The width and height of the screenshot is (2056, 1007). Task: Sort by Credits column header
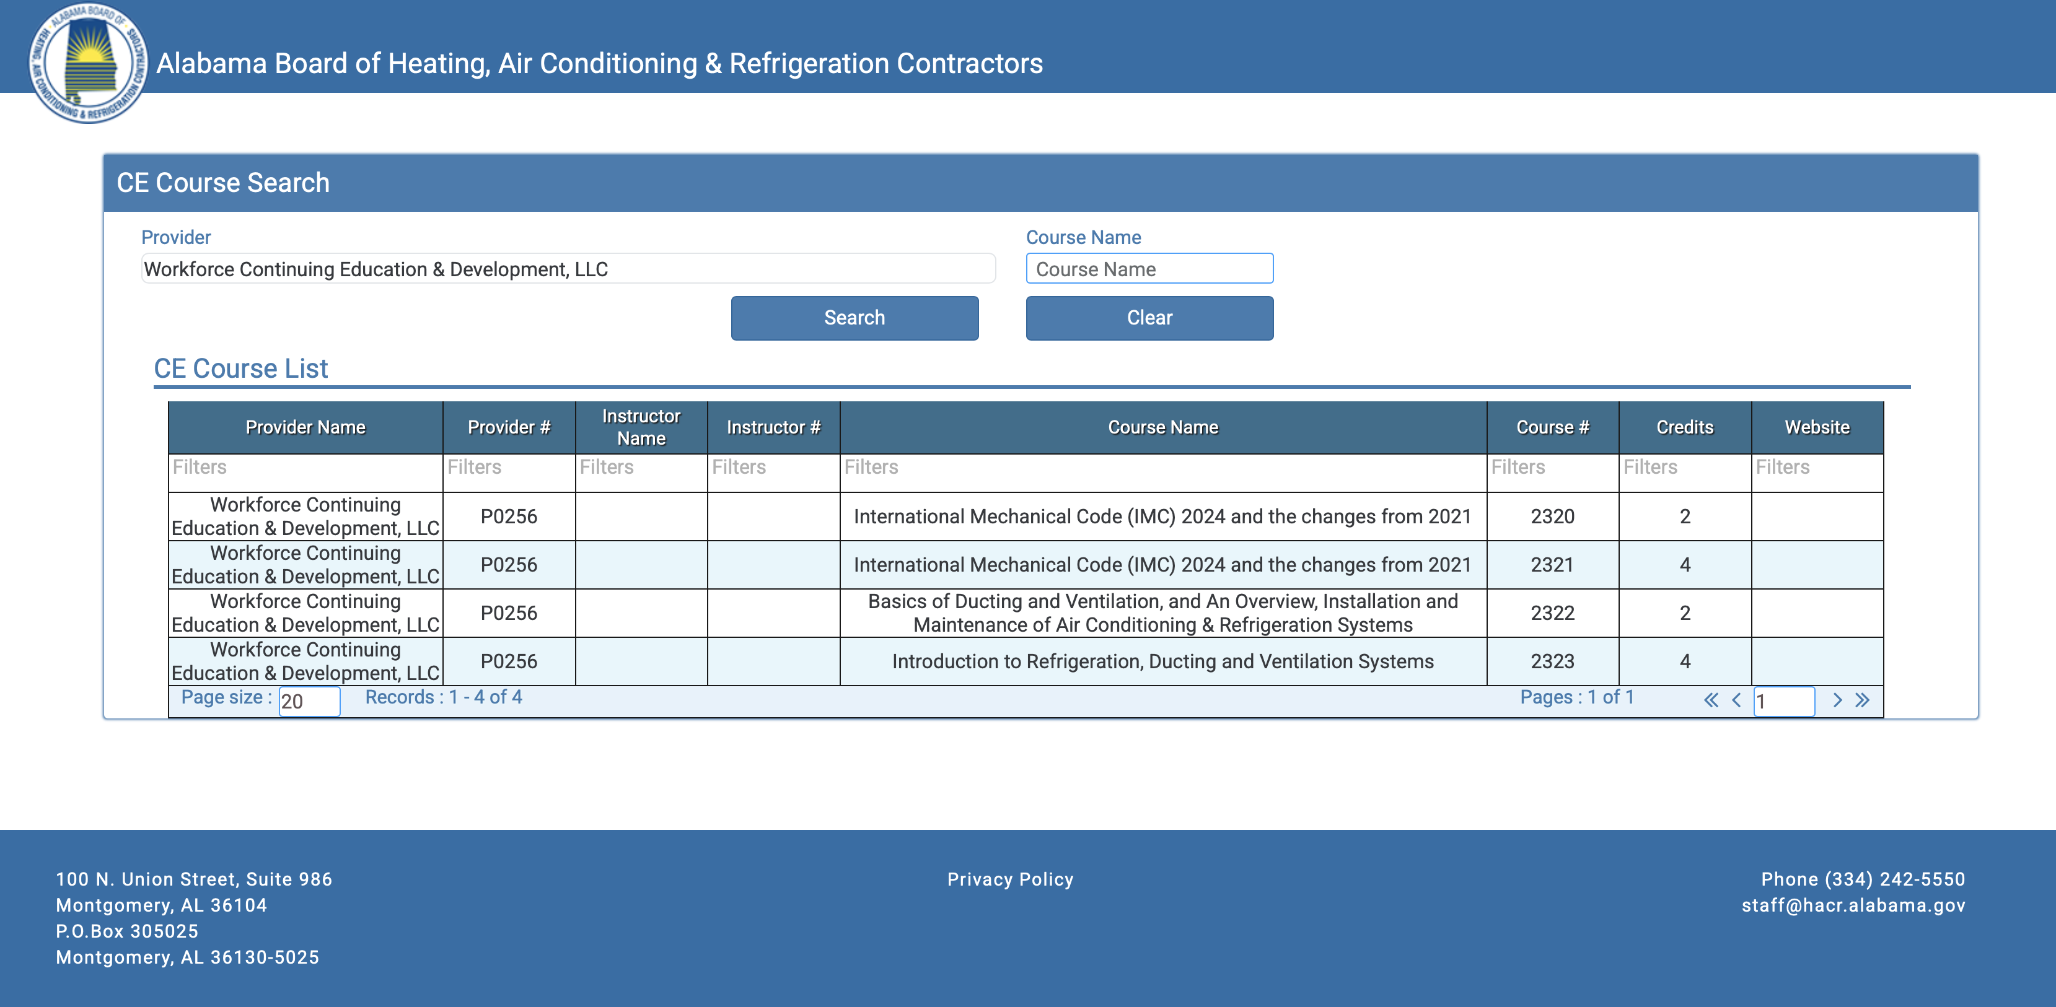(1685, 428)
